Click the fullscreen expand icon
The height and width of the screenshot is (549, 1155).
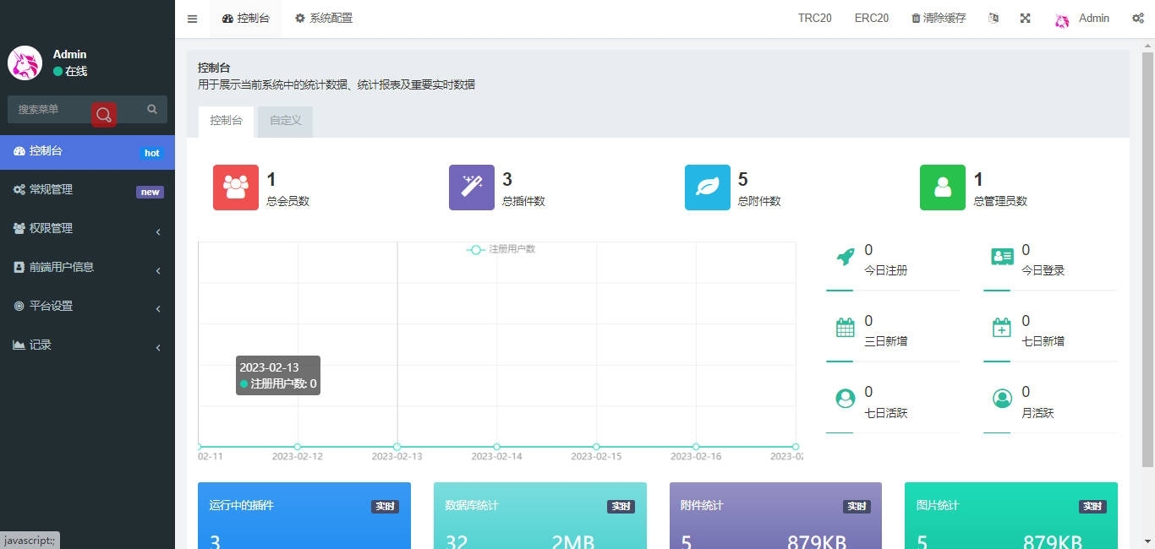[x=1025, y=19]
